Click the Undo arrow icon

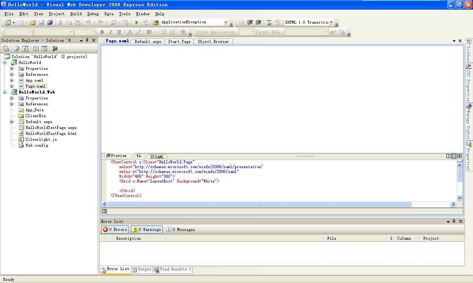coord(88,23)
